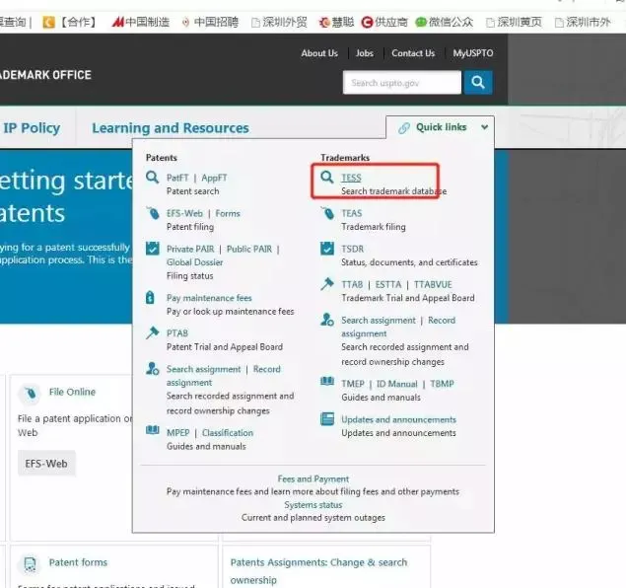The width and height of the screenshot is (626, 588).
Task: Click the TEAS mouse icon
Action: coord(327,213)
